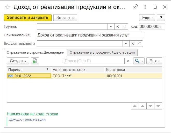Move to the last table row arrow
The width and height of the screenshot is (171, 133).
tap(158, 106)
